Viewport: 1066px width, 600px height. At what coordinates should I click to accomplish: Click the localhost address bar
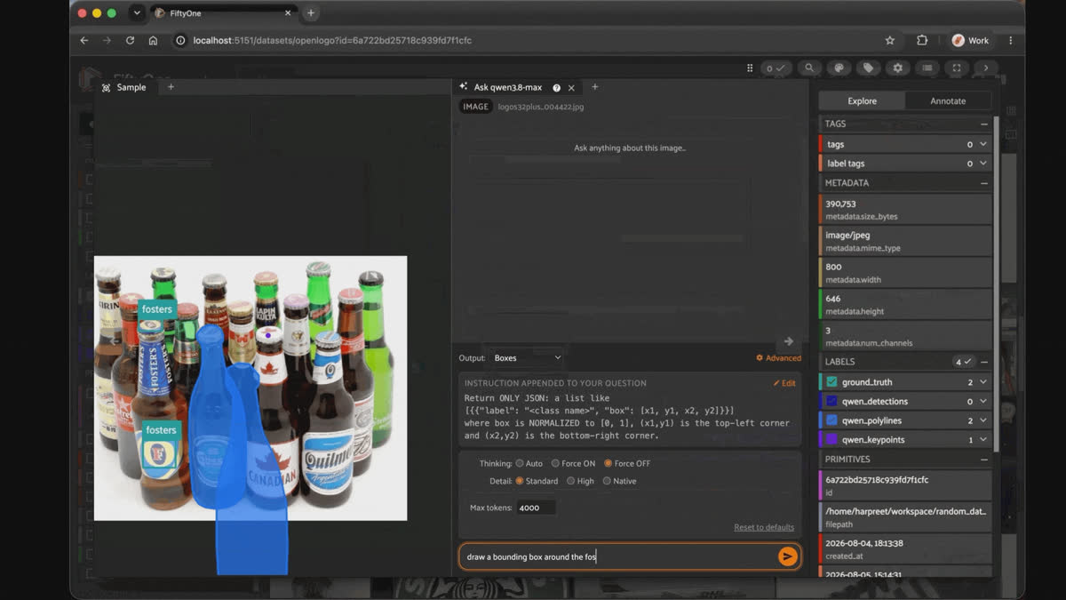tap(524, 40)
